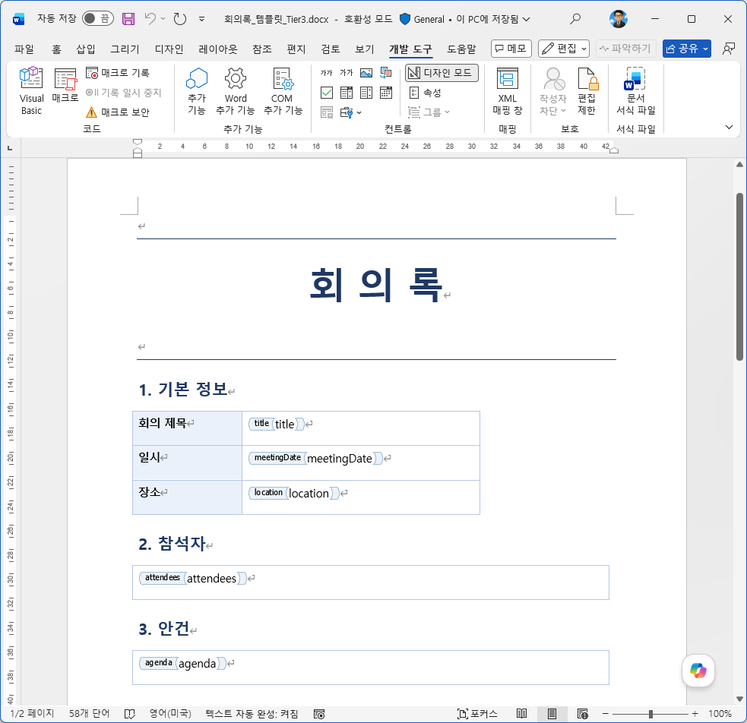Toggle 디자인 모드 design mode
This screenshot has height=723, width=747.
pos(442,73)
